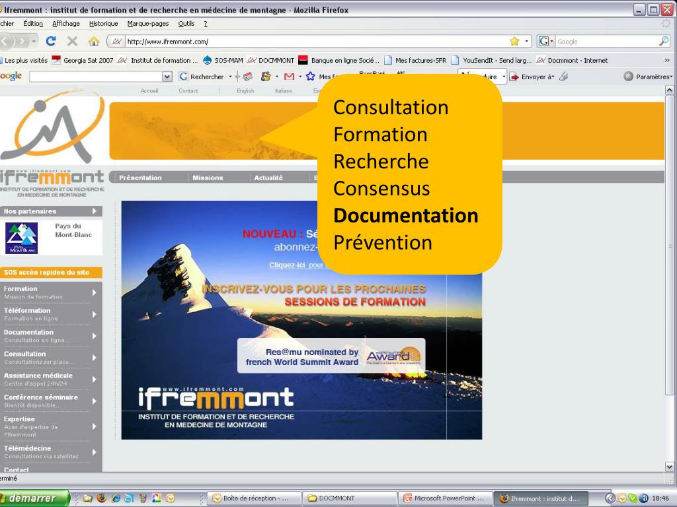
Task: Open the Édition menu
Action: pos(33,23)
